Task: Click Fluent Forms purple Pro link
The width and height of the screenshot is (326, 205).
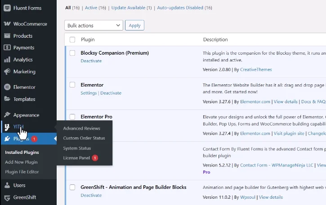Action: pos(206,172)
